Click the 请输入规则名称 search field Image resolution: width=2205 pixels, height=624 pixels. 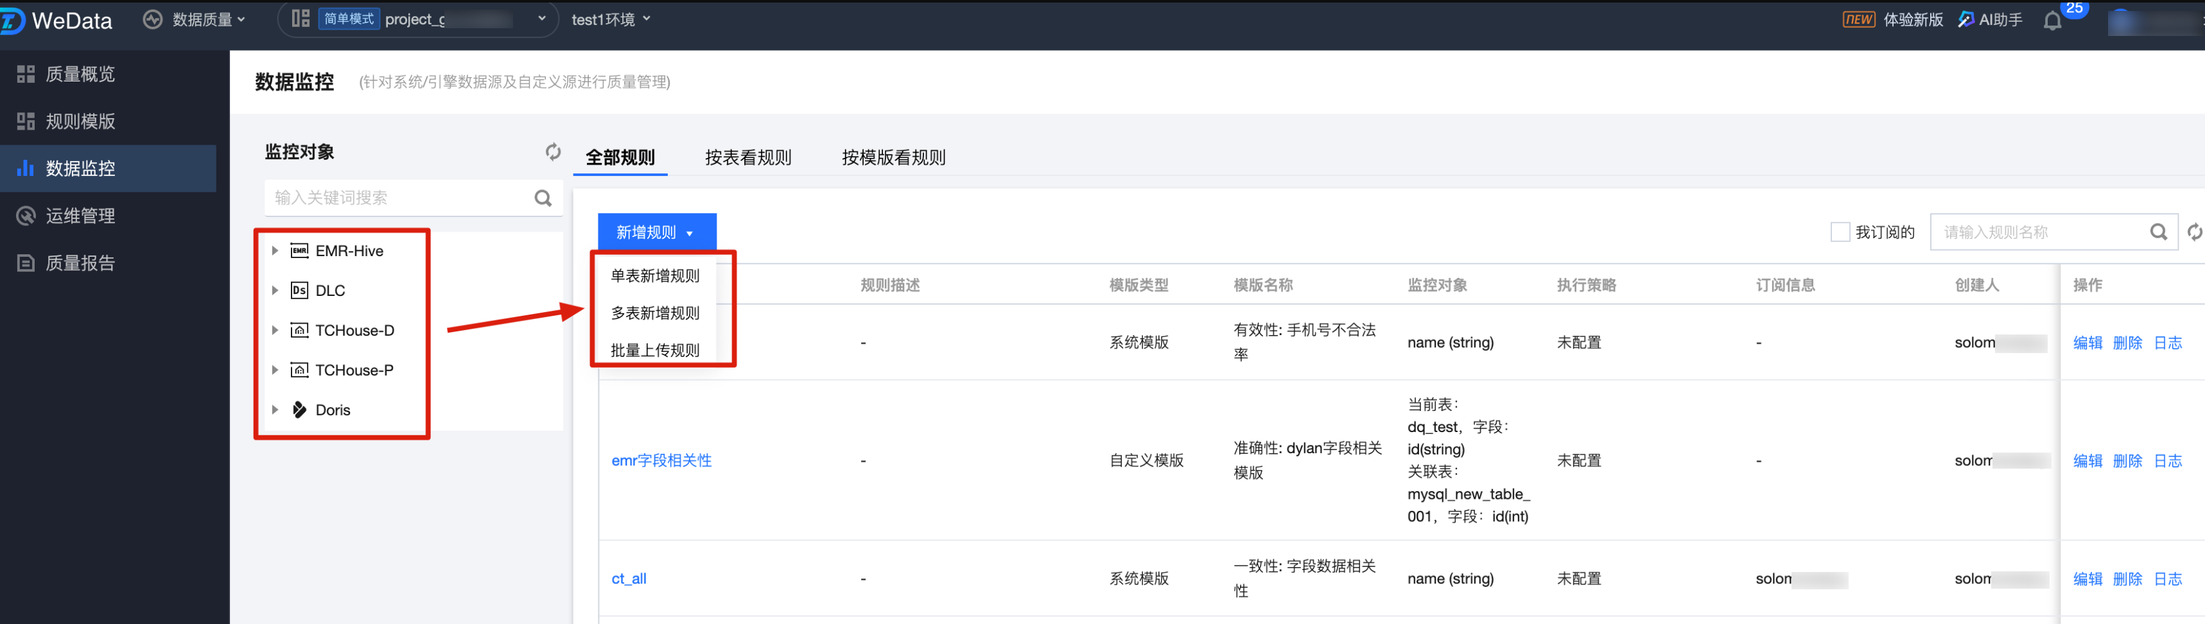click(2037, 232)
